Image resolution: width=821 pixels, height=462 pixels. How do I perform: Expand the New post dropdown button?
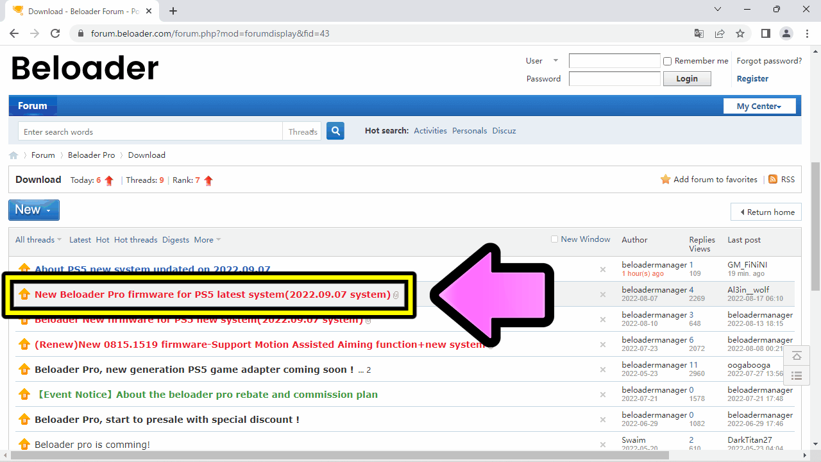pyautogui.click(x=34, y=210)
